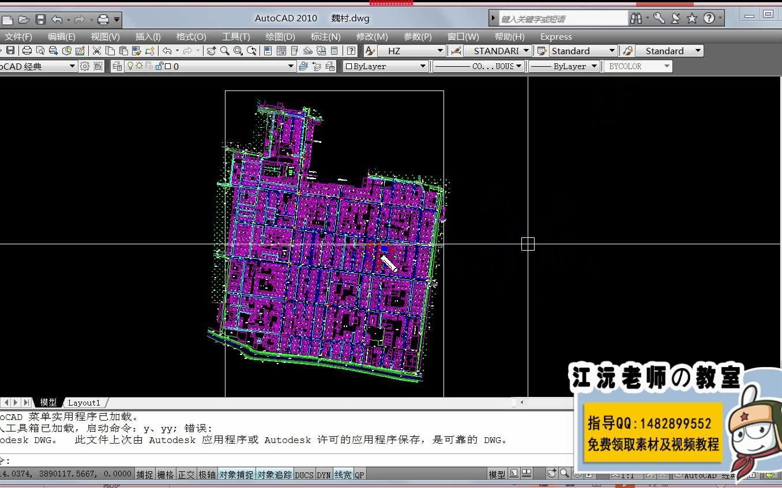Open the 修改(M) menu

pos(372,36)
